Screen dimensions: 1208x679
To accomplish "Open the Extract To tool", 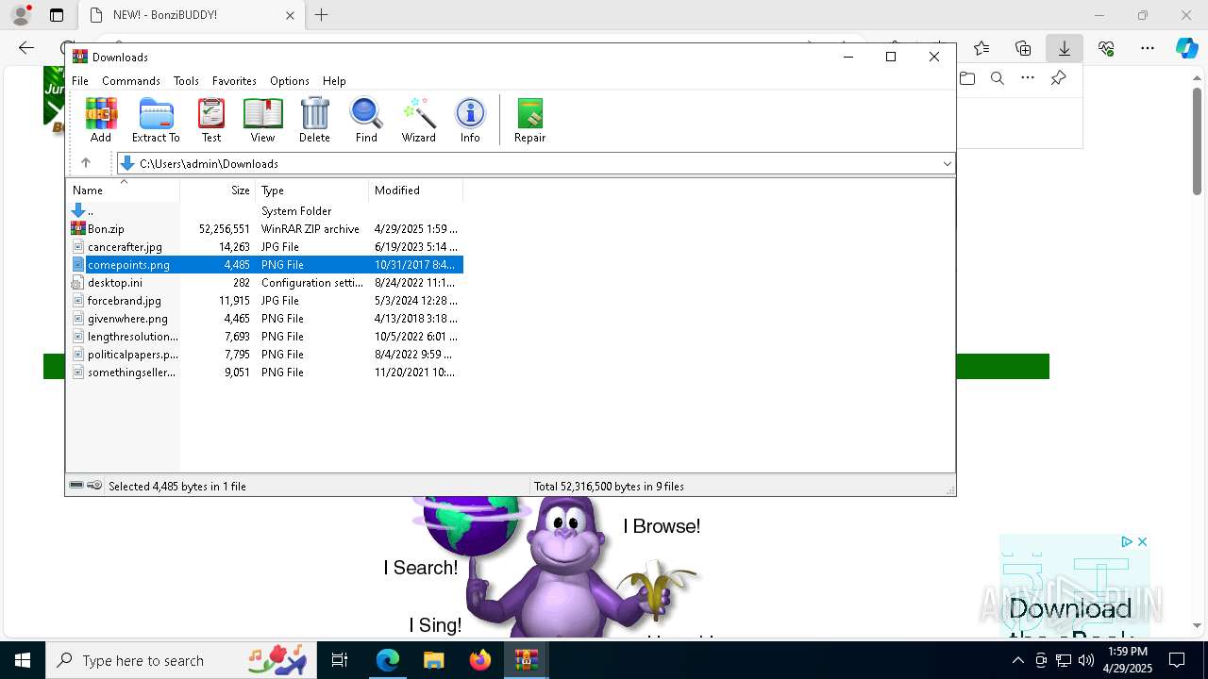I will pos(156,120).
